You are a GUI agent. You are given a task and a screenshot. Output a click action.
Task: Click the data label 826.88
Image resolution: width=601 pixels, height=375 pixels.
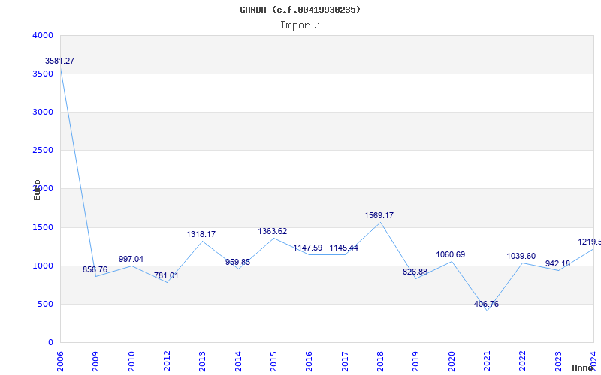[415, 271]
